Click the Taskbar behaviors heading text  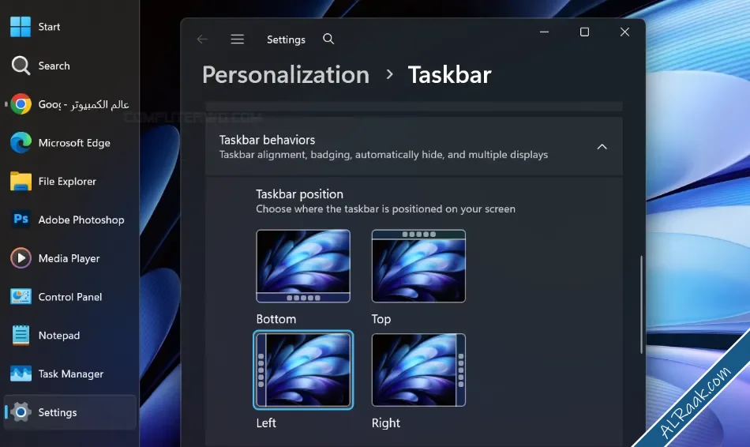click(x=267, y=141)
